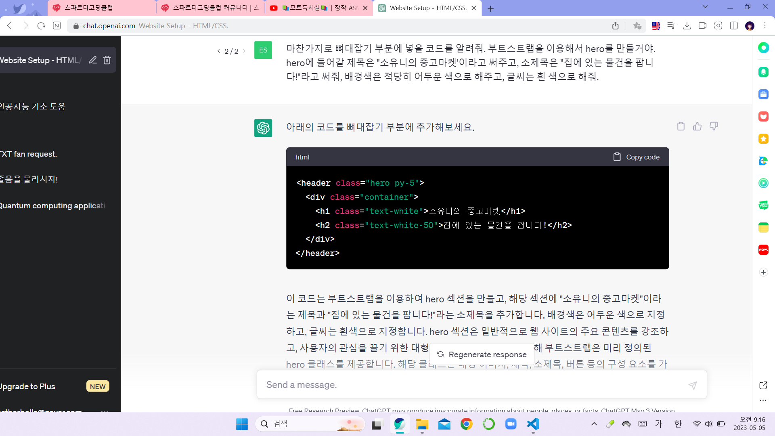Image resolution: width=775 pixels, height=436 pixels.
Task: Close the Website Setup browser tab
Action: (474, 8)
